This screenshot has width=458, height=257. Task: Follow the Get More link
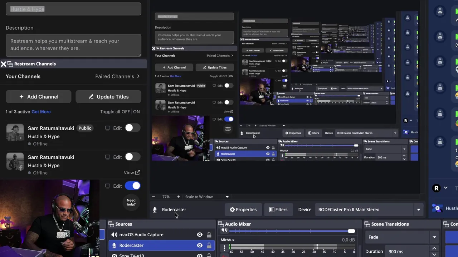[41, 112]
